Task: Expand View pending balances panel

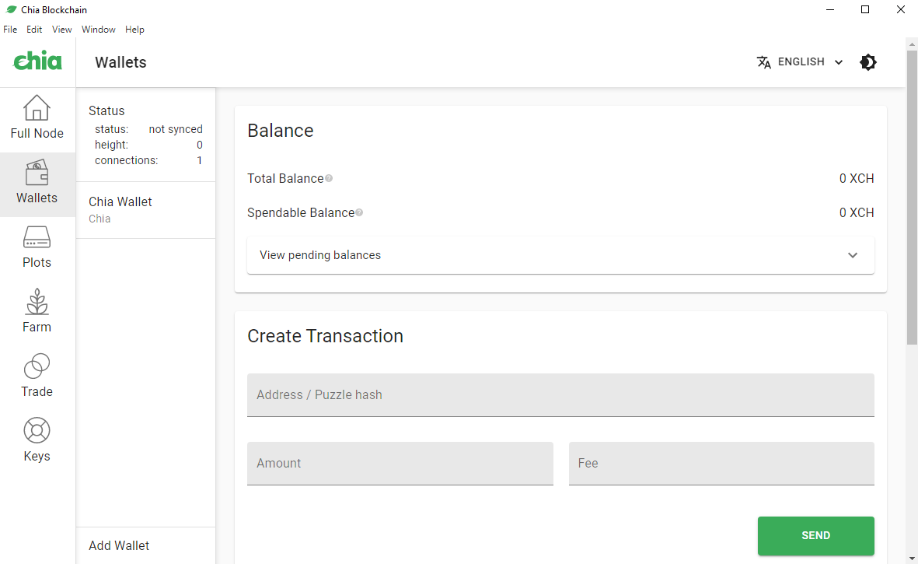Action: pyautogui.click(x=560, y=255)
